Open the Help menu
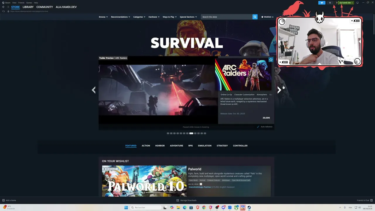Screen dimensions: 375x211 [x=36, y=3]
